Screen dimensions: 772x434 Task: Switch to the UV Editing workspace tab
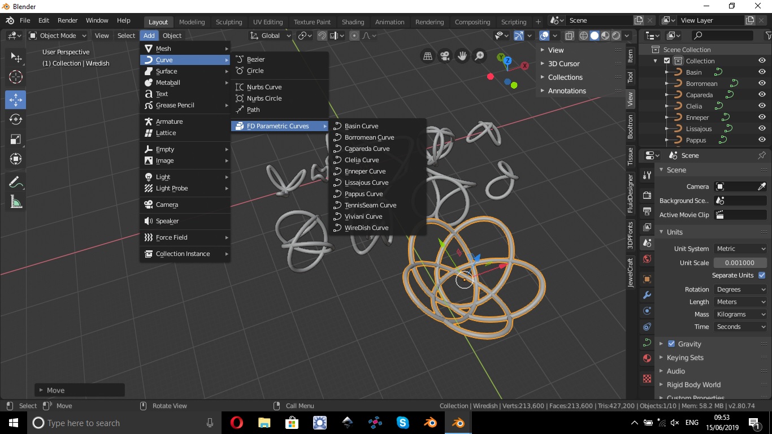[x=268, y=21]
